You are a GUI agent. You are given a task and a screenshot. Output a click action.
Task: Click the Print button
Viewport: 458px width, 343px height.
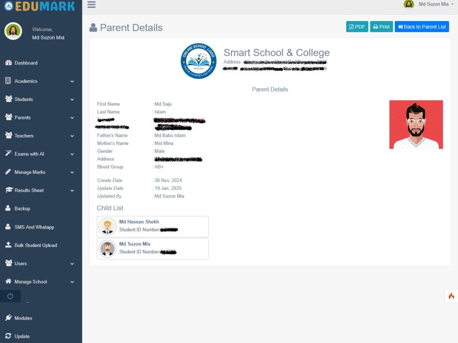[x=381, y=27]
